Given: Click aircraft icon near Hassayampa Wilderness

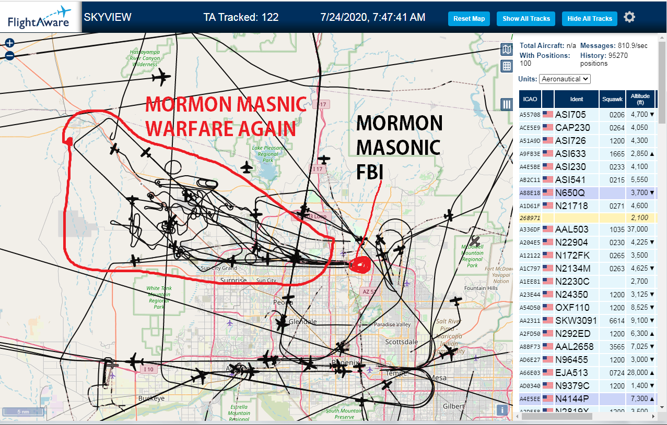Looking at the screenshot, I should 161,78.
